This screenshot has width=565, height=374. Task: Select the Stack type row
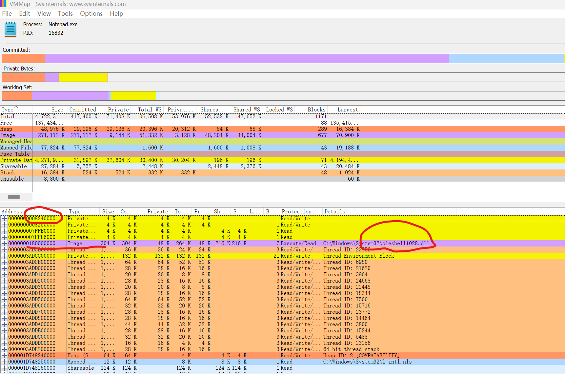(x=282, y=173)
